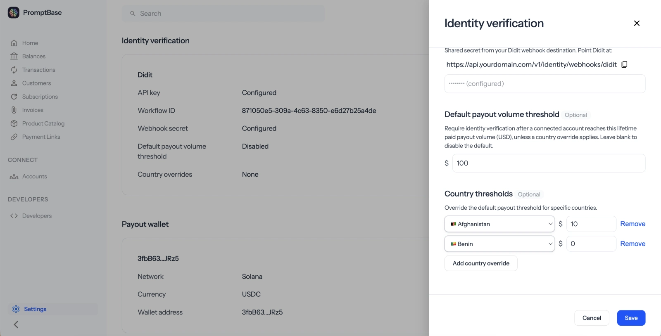Click the Benin threshold amount field
The height and width of the screenshot is (336, 661).
click(x=591, y=244)
